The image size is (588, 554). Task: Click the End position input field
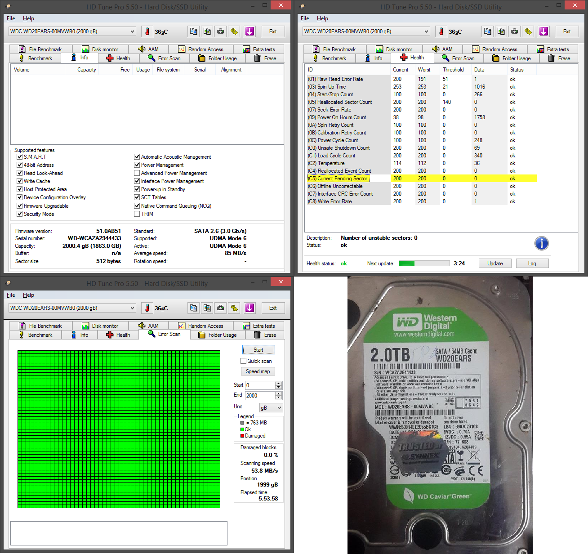click(260, 396)
